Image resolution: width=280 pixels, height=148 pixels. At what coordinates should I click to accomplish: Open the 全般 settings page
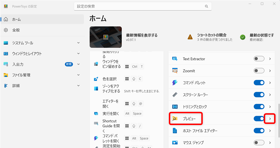pos(42,30)
